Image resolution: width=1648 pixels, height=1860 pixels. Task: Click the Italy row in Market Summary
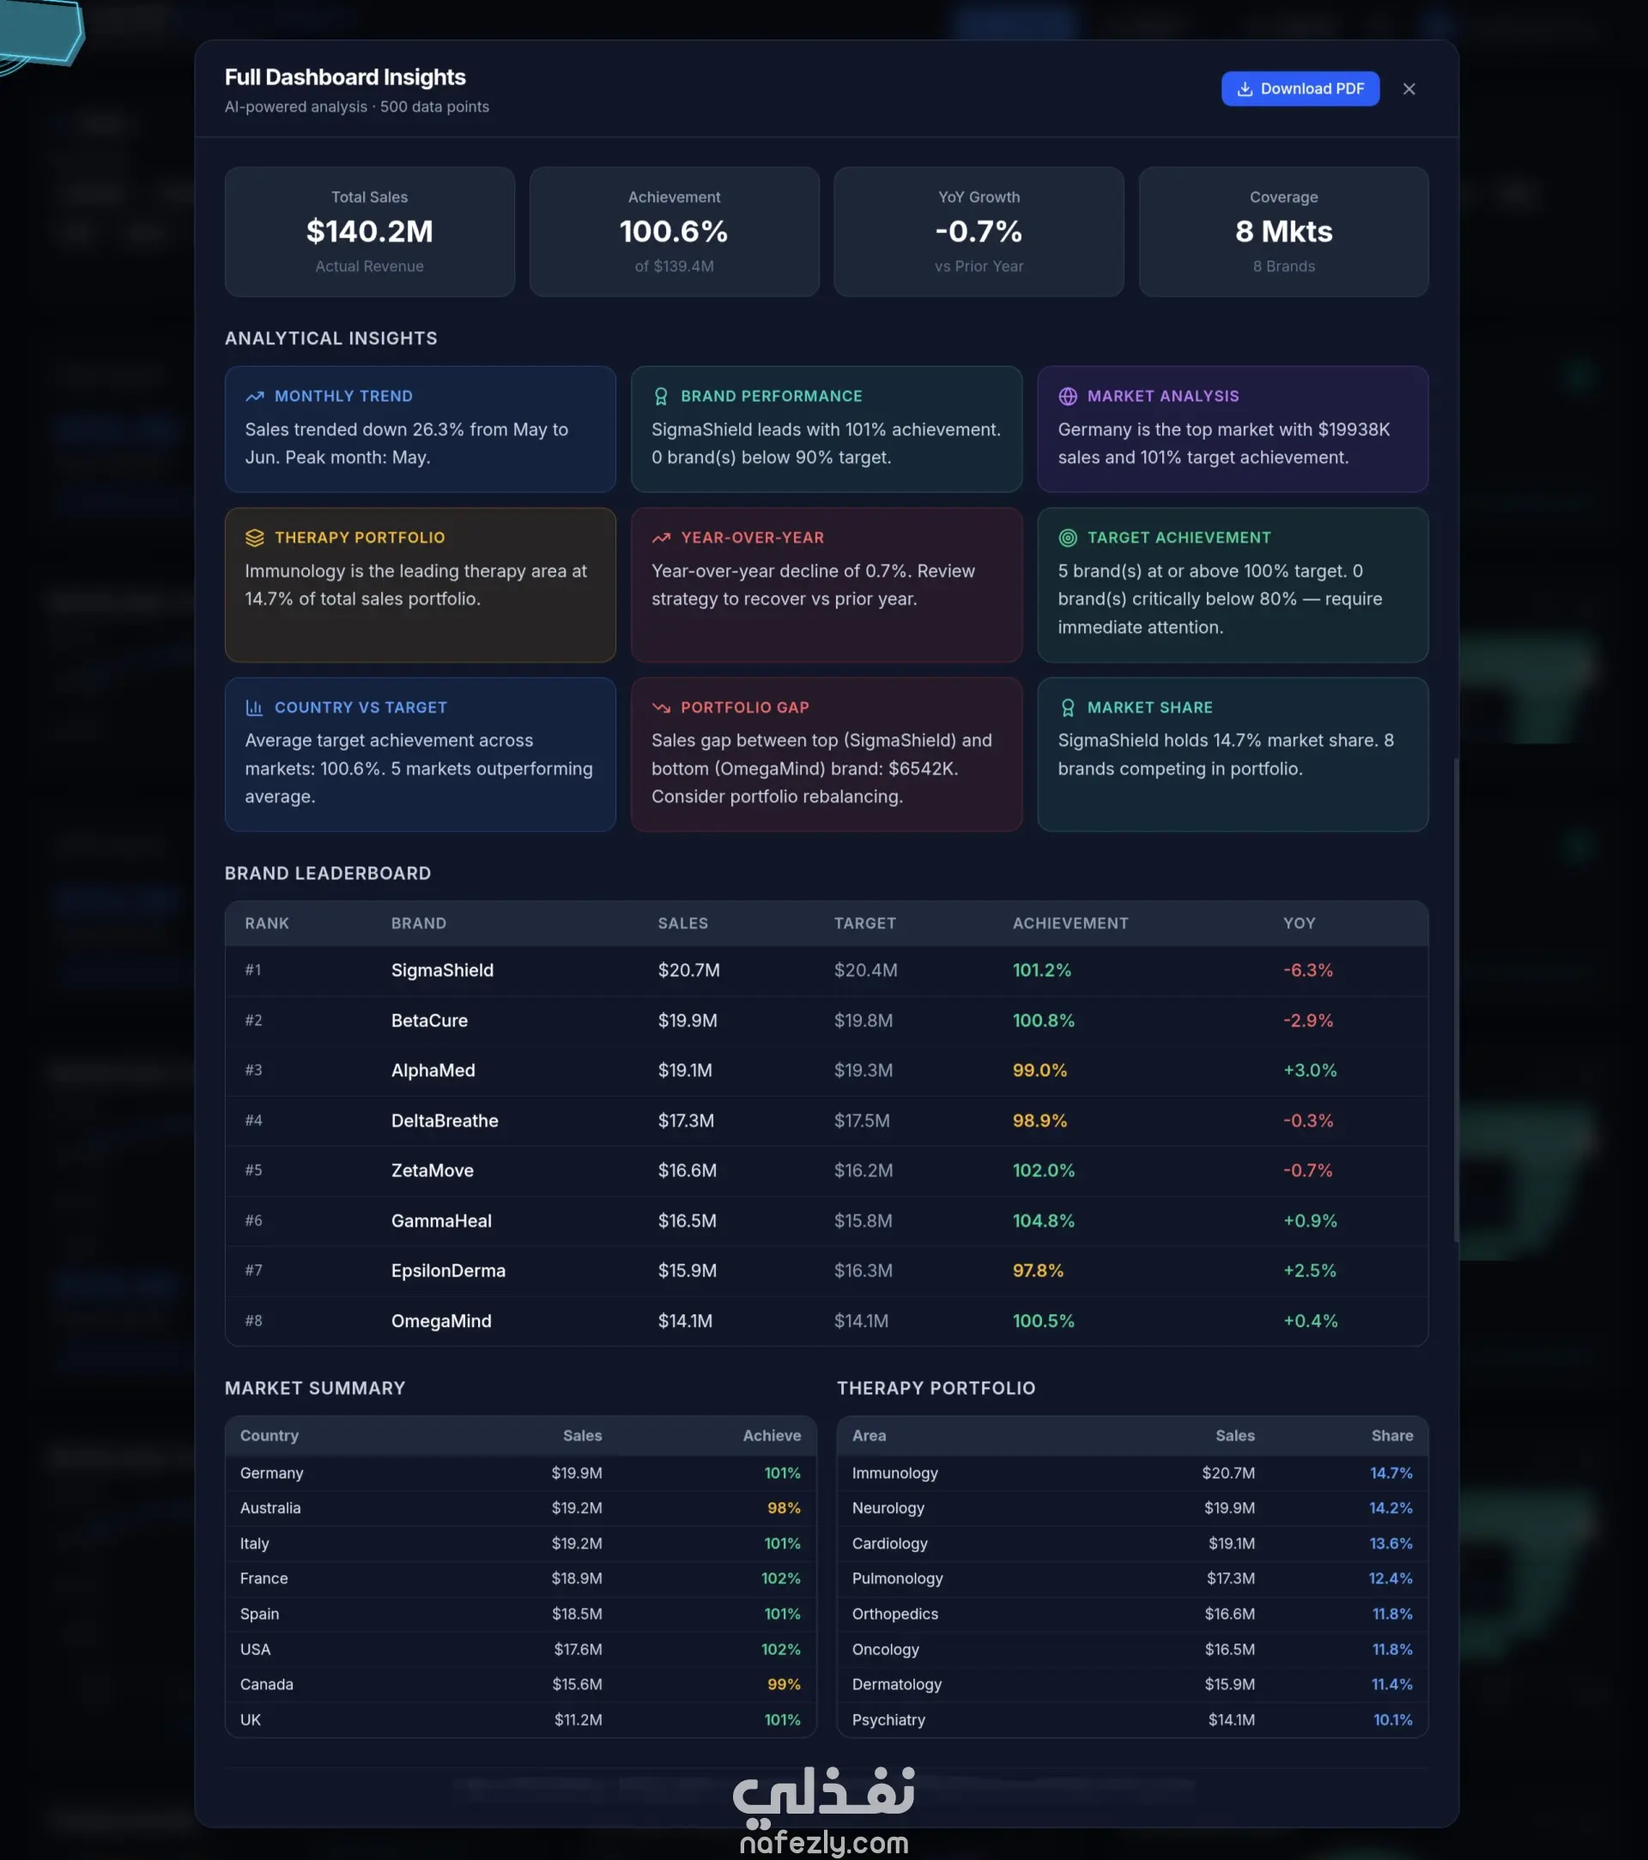[520, 1543]
